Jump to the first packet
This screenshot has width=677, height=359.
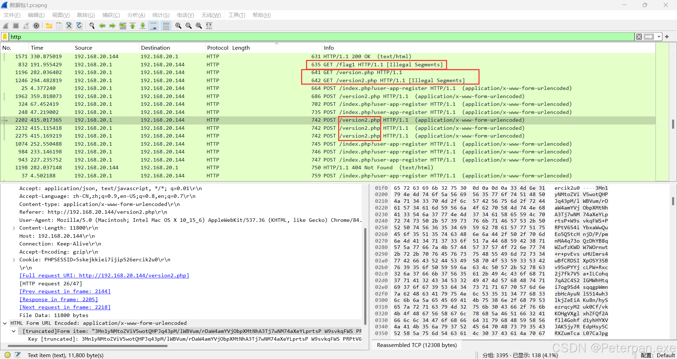click(x=133, y=26)
